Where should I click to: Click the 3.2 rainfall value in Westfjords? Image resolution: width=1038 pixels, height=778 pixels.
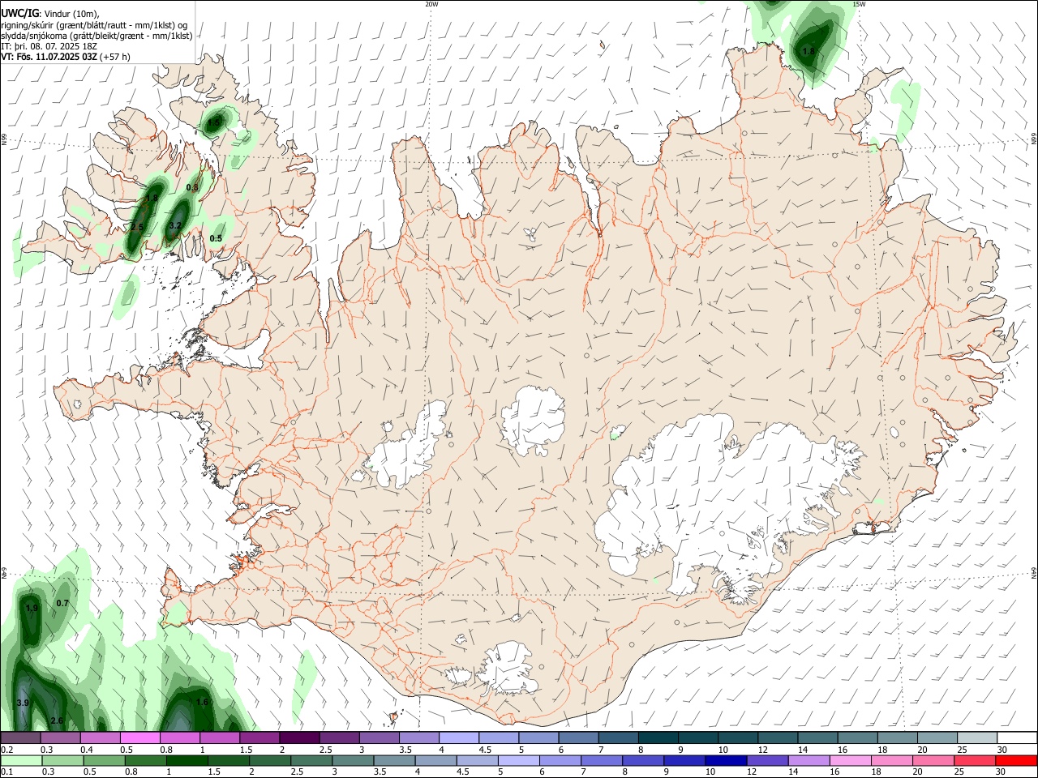[x=175, y=226]
